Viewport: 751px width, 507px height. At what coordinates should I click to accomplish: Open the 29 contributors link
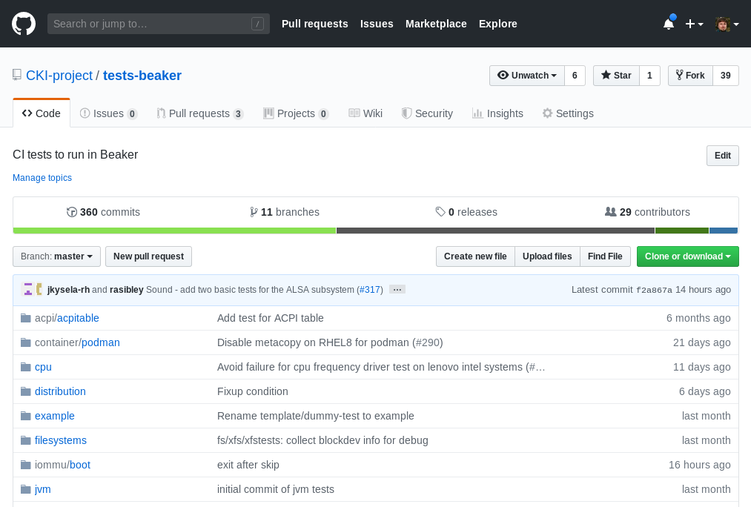(647, 212)
